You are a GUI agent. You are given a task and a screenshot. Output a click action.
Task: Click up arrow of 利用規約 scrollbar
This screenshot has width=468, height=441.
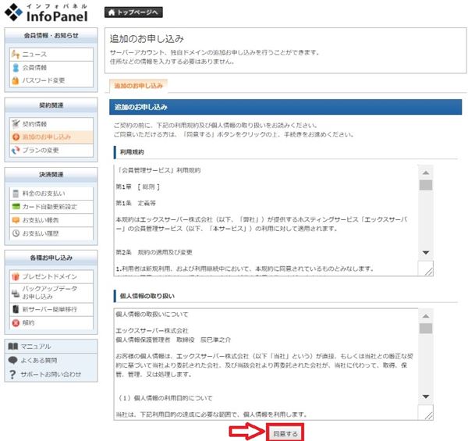click(426, 172)
